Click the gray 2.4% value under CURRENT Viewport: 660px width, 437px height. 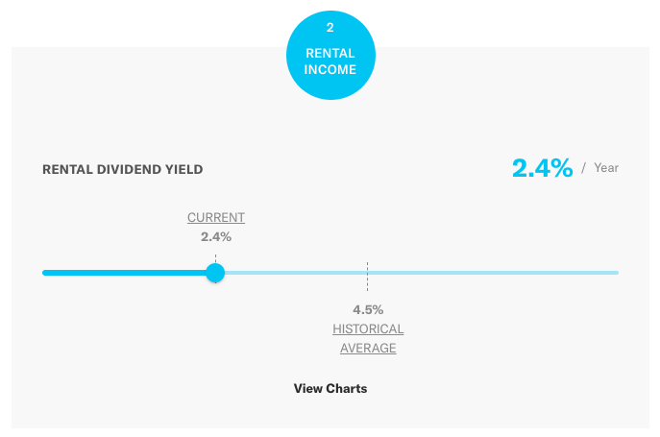pyautogui.click(x=216, y=236)
